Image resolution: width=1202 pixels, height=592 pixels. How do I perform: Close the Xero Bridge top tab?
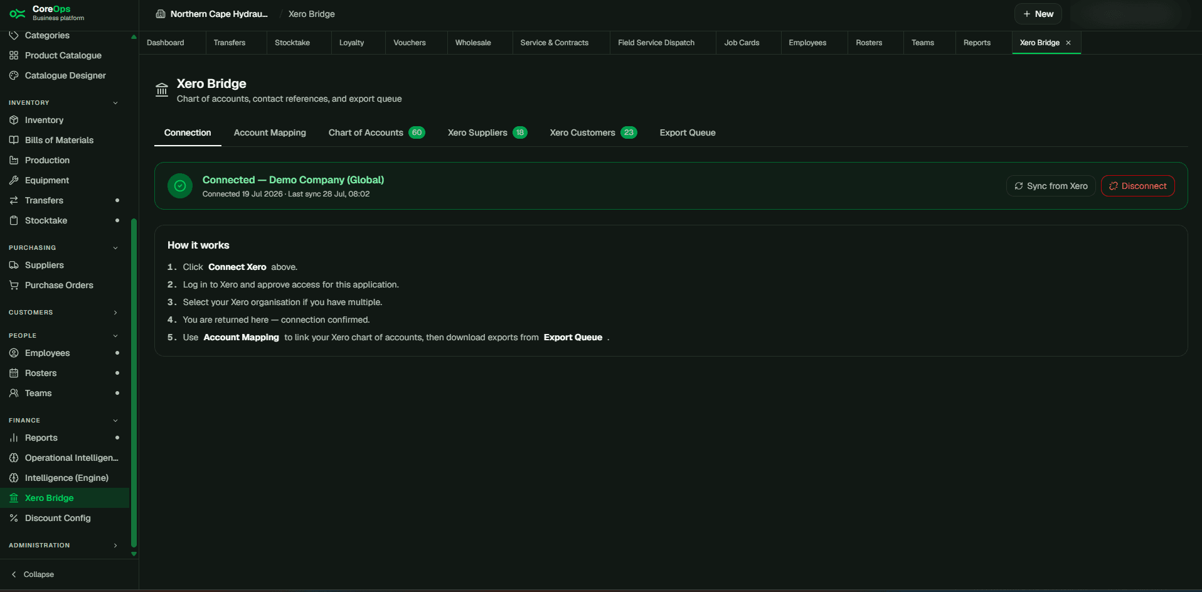(x=1068, y=43)
